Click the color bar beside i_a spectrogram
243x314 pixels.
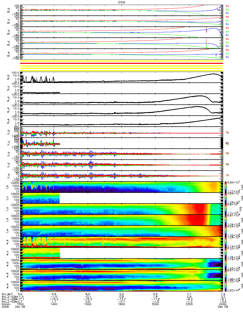pos(226,209)
